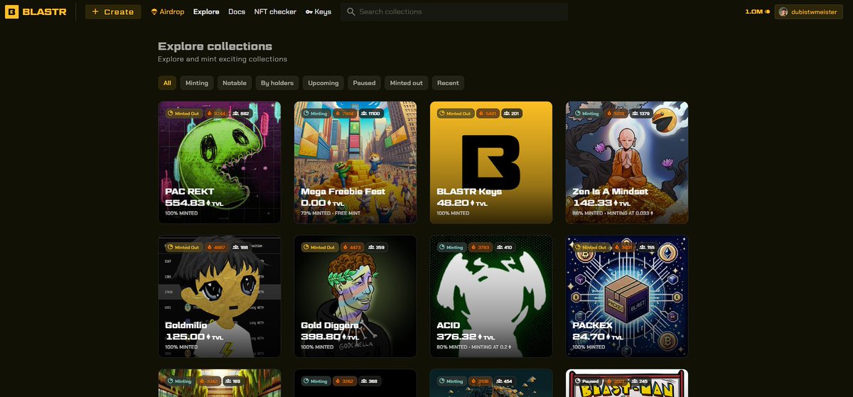Select the All filter tab

coord(167,83)
